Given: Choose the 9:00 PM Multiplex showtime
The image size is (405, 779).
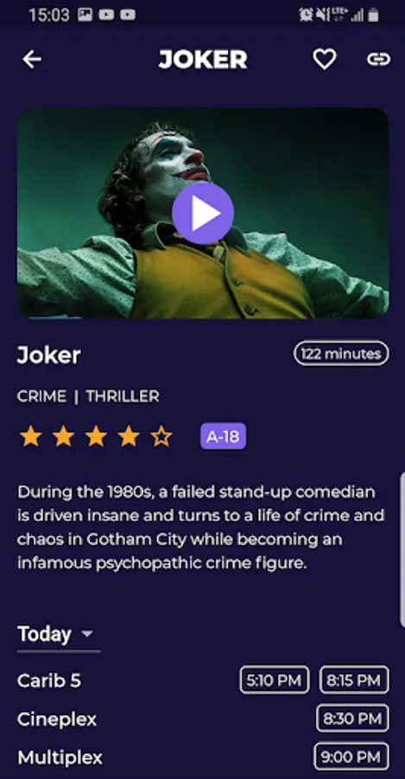Looking at the screenshot, I should point(351,756).
